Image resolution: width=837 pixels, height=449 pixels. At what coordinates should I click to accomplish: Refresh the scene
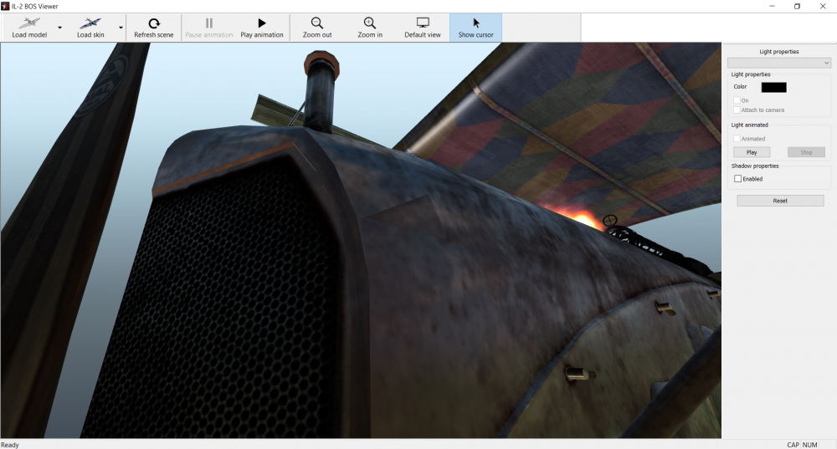[153, 23]
